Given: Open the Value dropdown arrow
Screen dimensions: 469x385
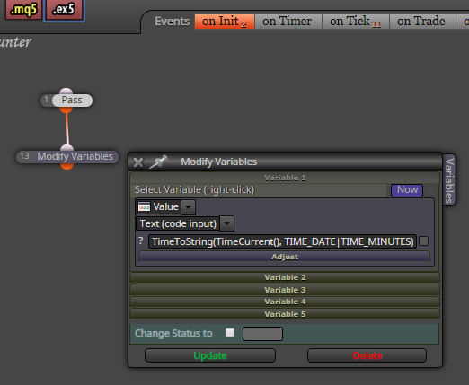Looking at the screenshot, I should coord(189,207).
